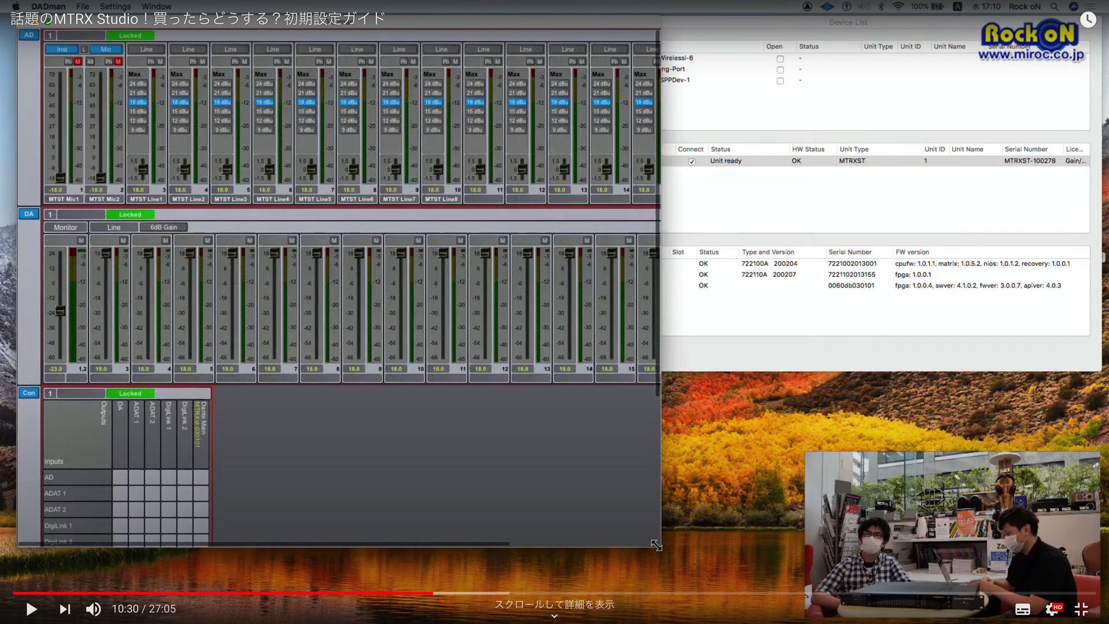Mute MTST Line1 with M button

coord(160,61)
